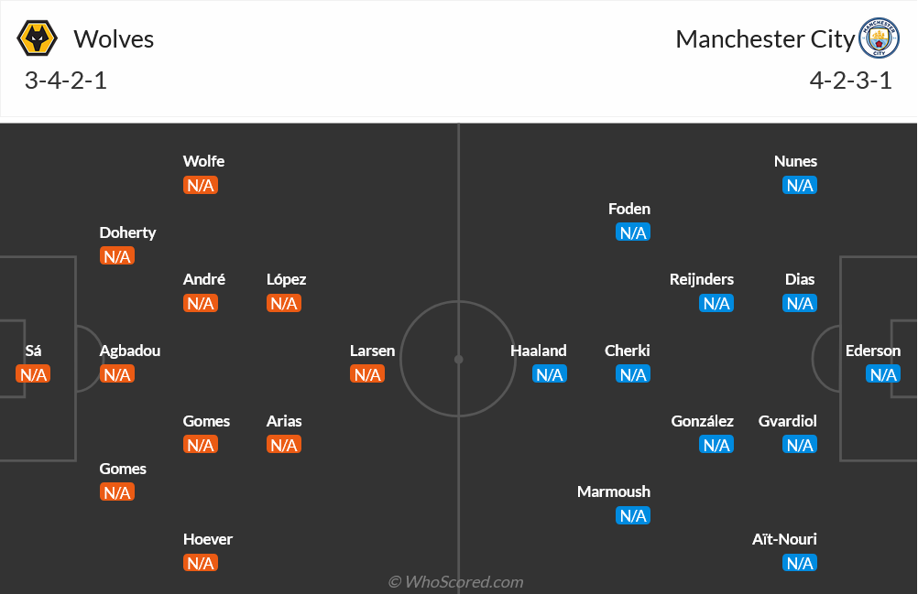Click Sá's orange N/A rating badge

tap(33, 374)
